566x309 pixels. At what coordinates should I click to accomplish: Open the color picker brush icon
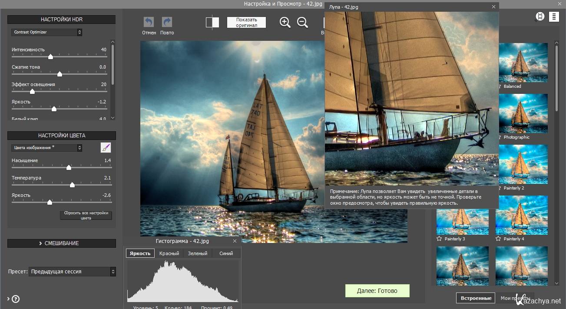click(x=106, y=148)
